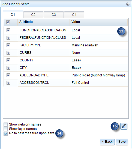Click the Mainline roadway value cell
This screenshot has width=132, height=149.
click(99, 45)
